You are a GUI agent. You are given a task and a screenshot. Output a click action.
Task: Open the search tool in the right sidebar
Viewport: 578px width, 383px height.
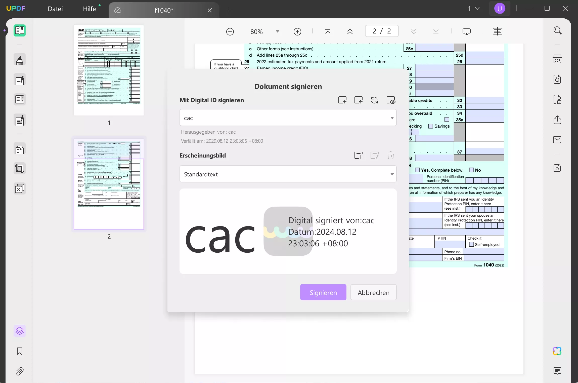(558, 30)
